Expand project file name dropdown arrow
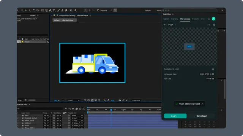Viewport: 243px width, 136px height. click(36, 19)
